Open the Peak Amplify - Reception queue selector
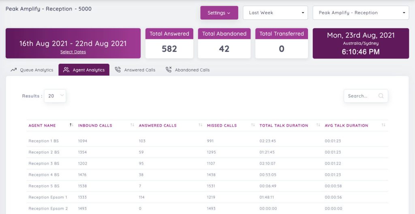This screenshot has width=415, height=214. (360, 13)
